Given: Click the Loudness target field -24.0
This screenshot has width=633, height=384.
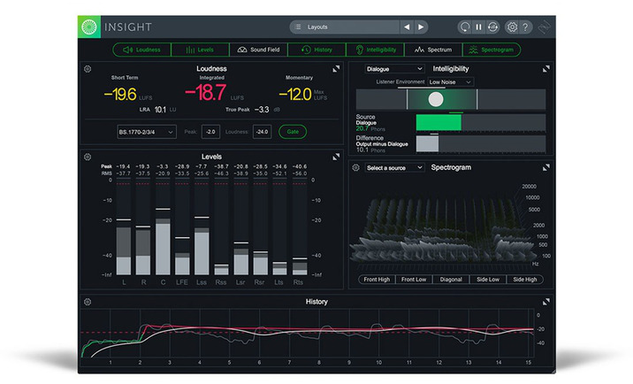Looking at the screenshot, I should click(262, 132).
